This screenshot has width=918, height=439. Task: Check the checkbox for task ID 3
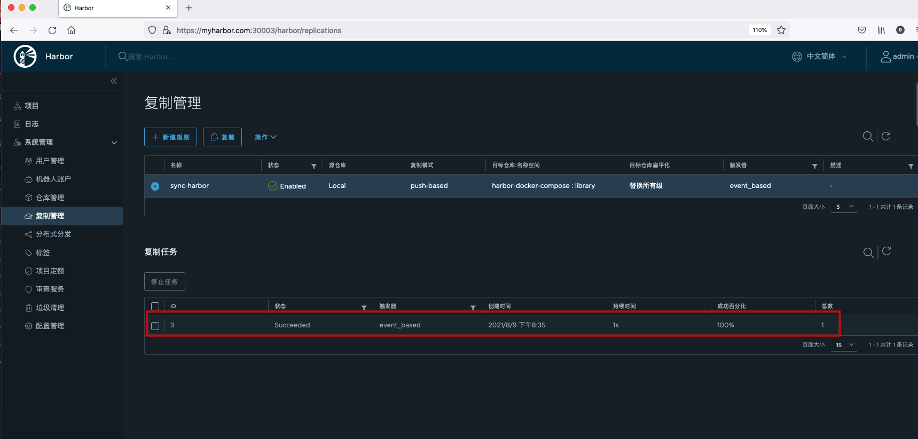point(155,326)
